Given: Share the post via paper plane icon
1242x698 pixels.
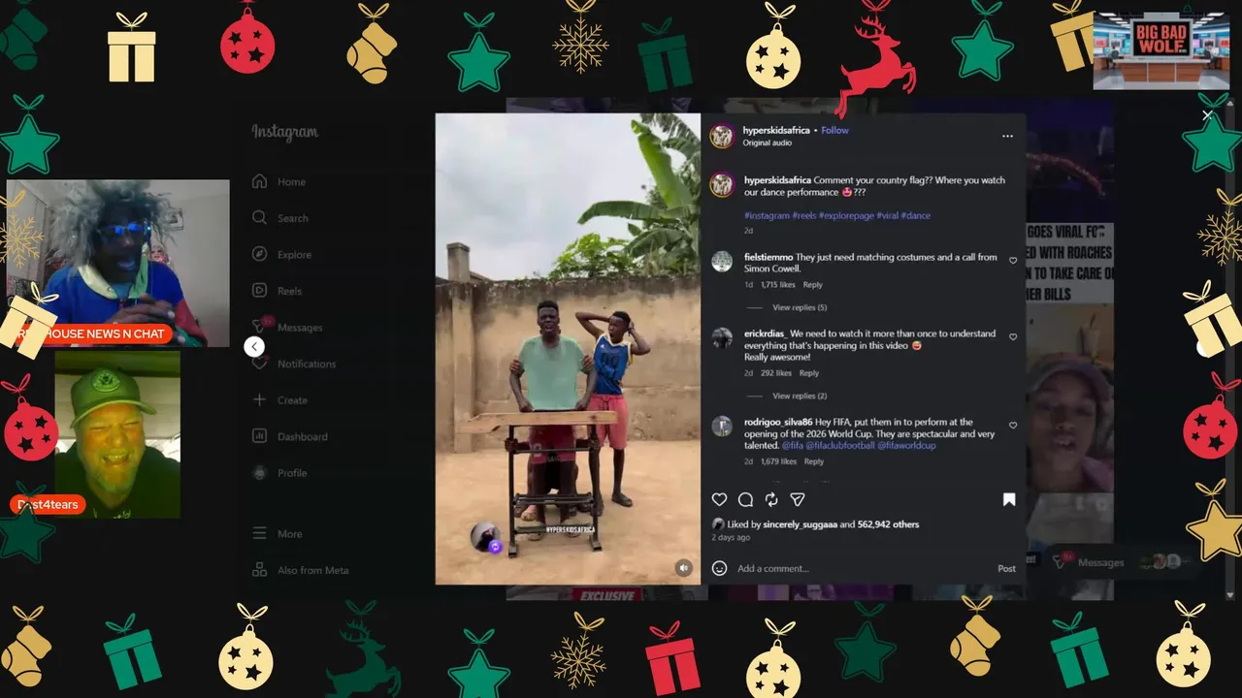Looking at the screenshot, I should (798, 499).
